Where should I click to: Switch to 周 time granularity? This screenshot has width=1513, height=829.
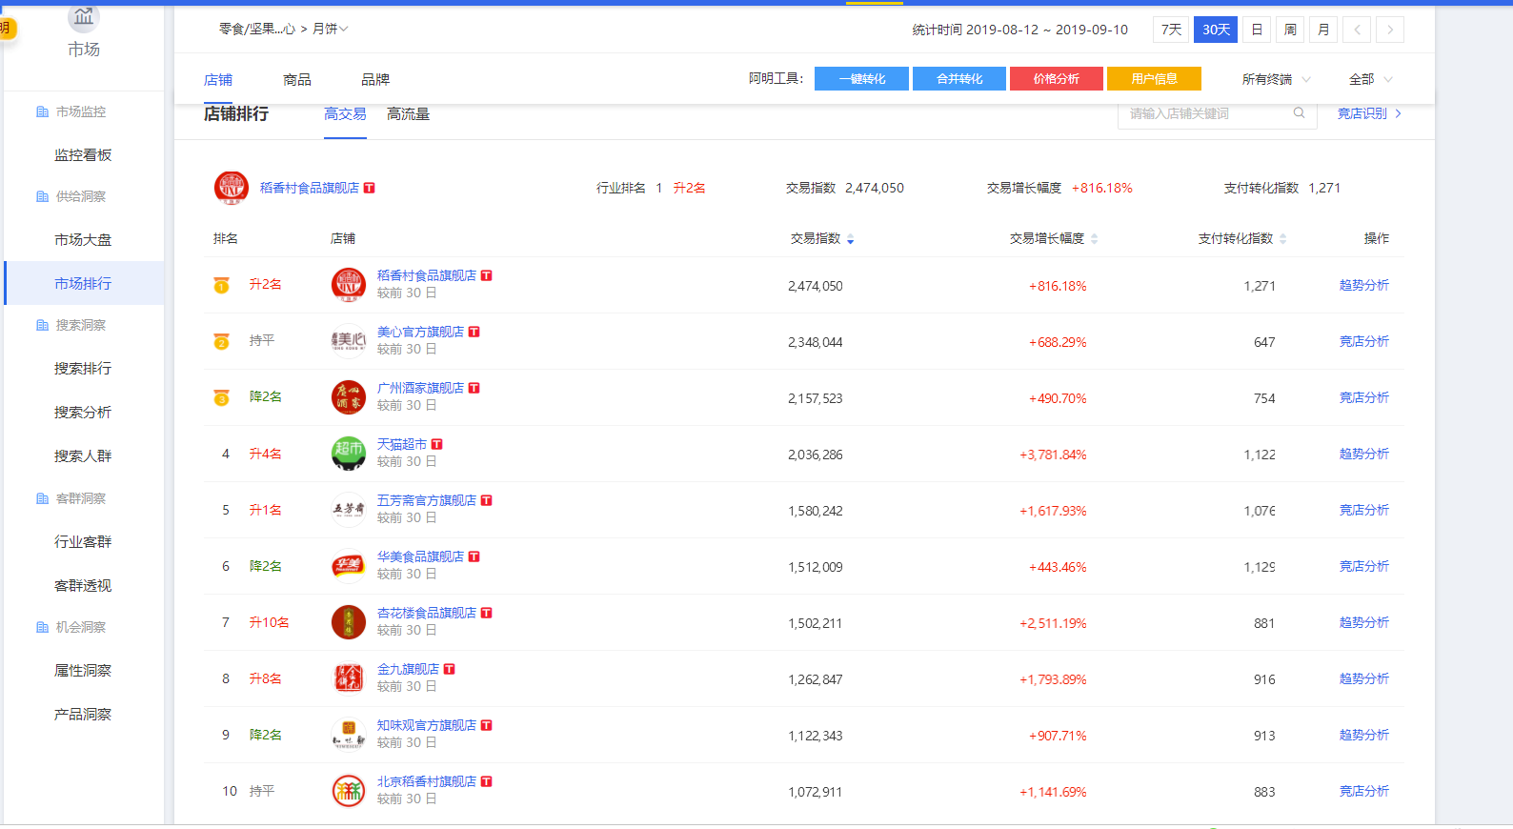(1290, 30)
